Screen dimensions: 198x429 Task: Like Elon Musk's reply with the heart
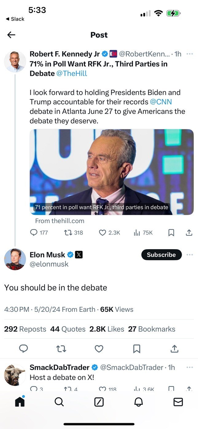pyautogui.click(x=99, y=349)
